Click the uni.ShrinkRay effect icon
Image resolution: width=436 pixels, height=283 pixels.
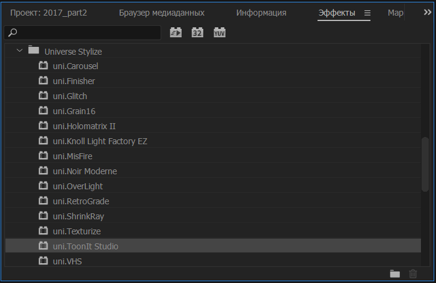(43, 216)
